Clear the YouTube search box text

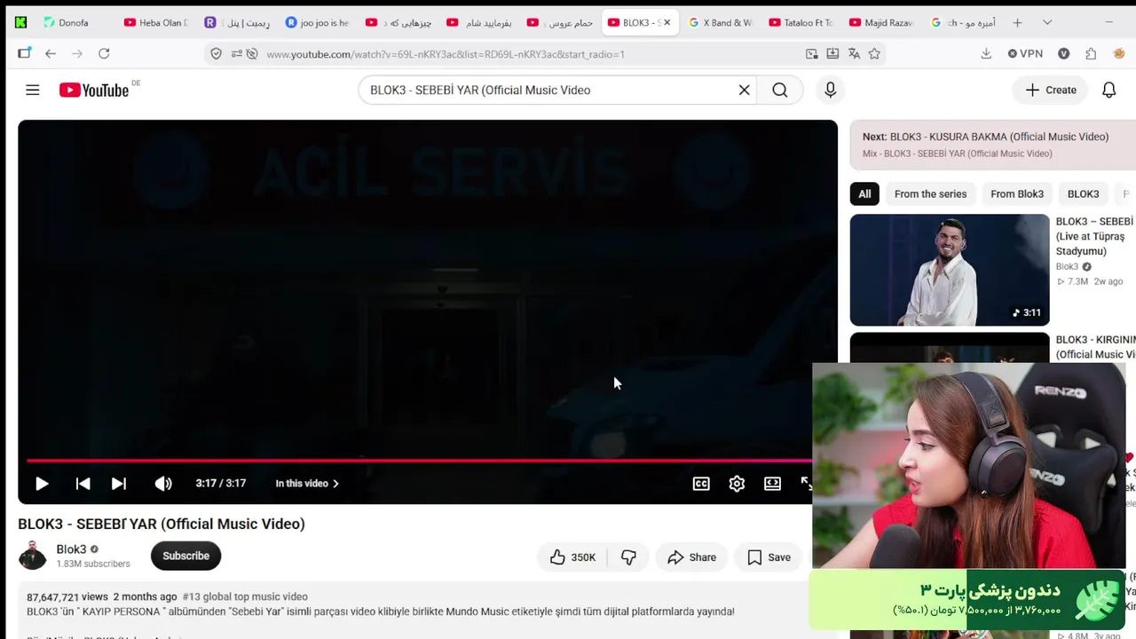[744, 90]
